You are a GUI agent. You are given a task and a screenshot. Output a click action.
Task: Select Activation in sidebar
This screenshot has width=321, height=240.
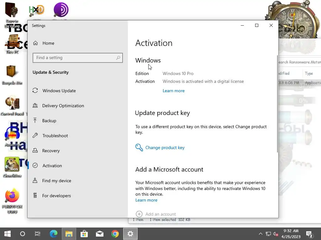[x=47, y=166]
